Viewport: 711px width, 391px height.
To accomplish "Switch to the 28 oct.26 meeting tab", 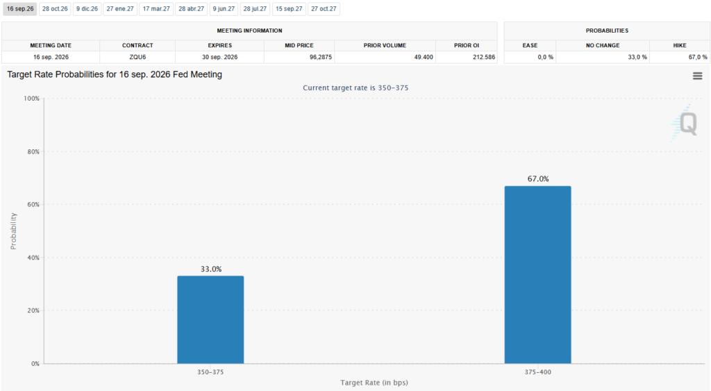I will click(55, 9).
